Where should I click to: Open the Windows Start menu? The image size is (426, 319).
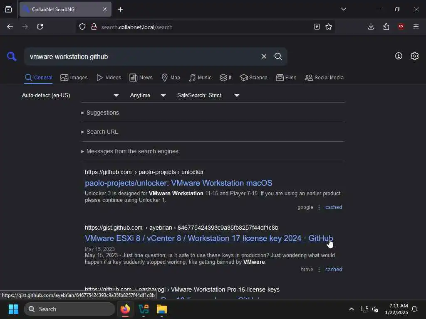click(13, 309)
